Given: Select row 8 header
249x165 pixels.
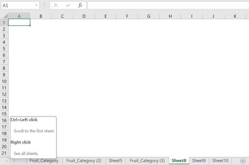Looking at the screenshot, I should pos(4,68).
